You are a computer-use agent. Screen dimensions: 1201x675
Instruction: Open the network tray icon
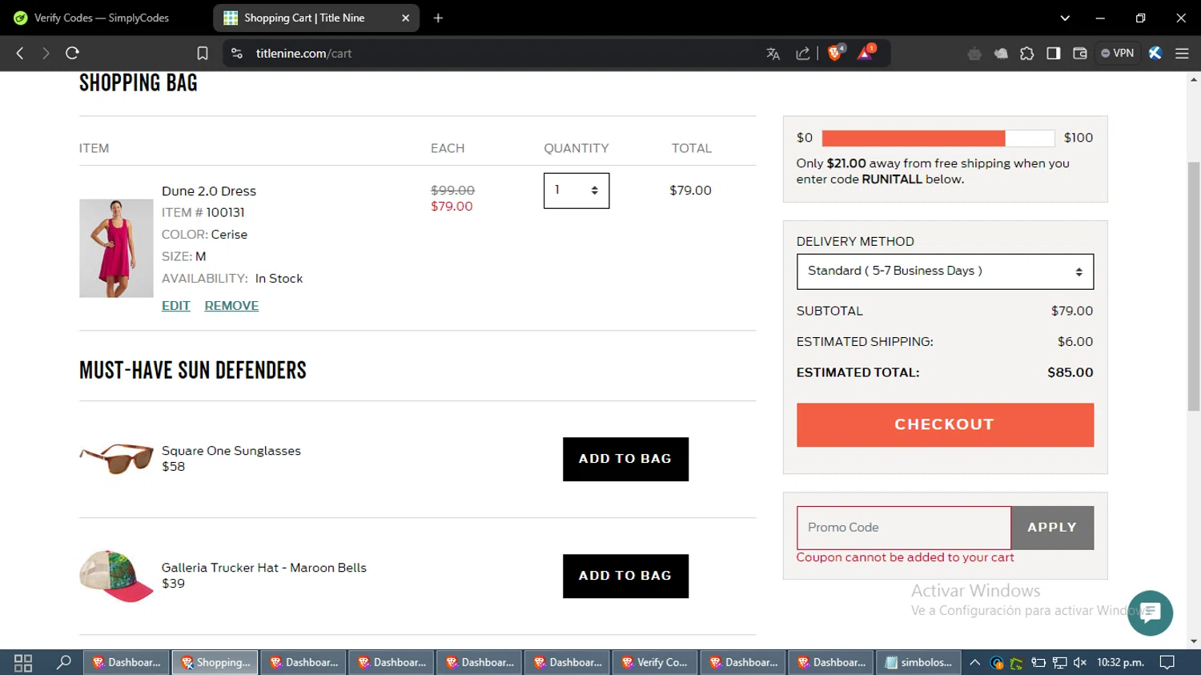pos(1059,662)
